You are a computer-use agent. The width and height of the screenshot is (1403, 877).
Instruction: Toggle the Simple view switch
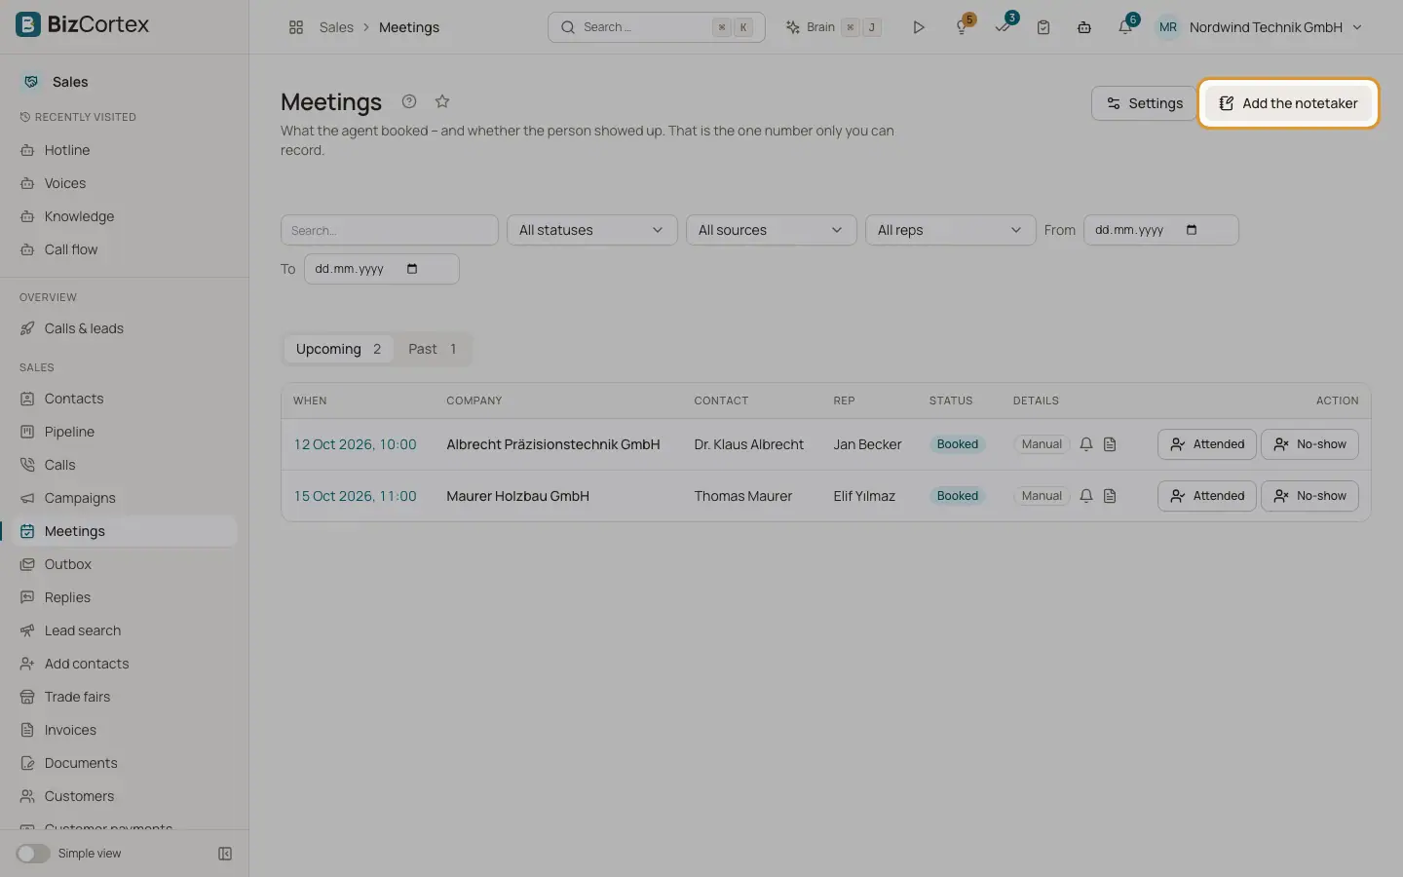(x=33, y=854)
